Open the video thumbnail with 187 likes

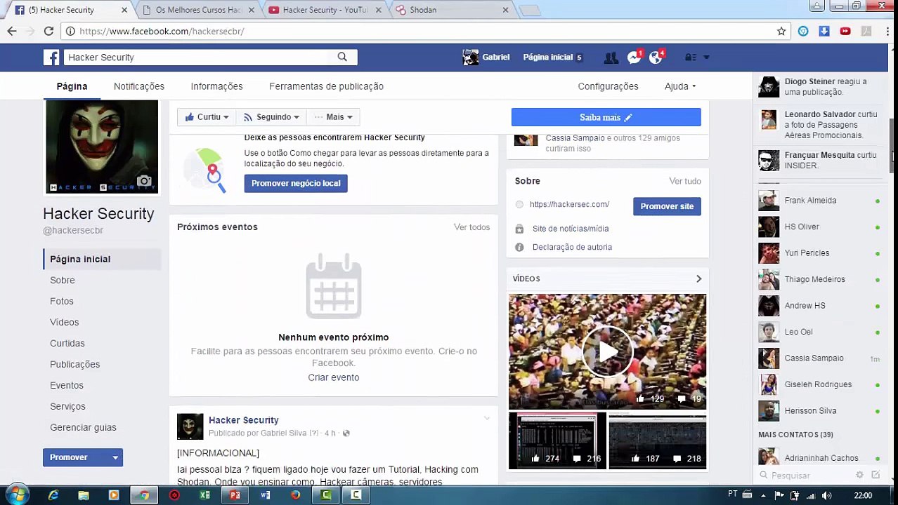click(x=657, y=440)
